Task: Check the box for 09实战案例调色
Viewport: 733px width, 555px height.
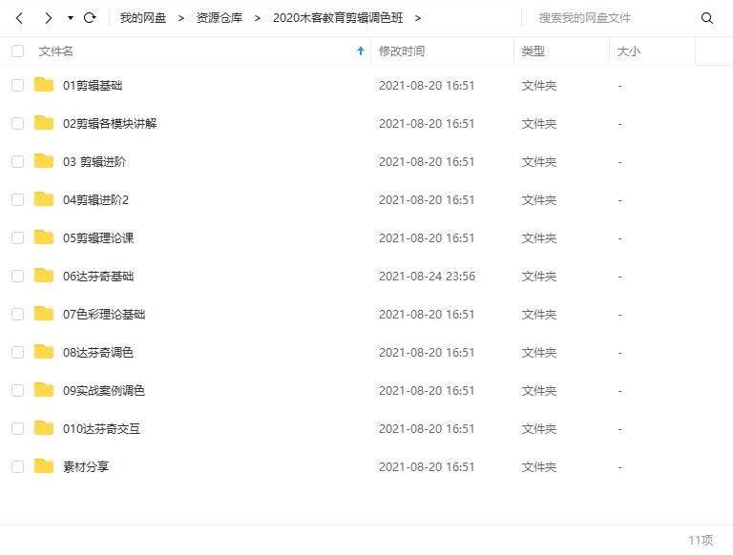Action: pos(18,390)
